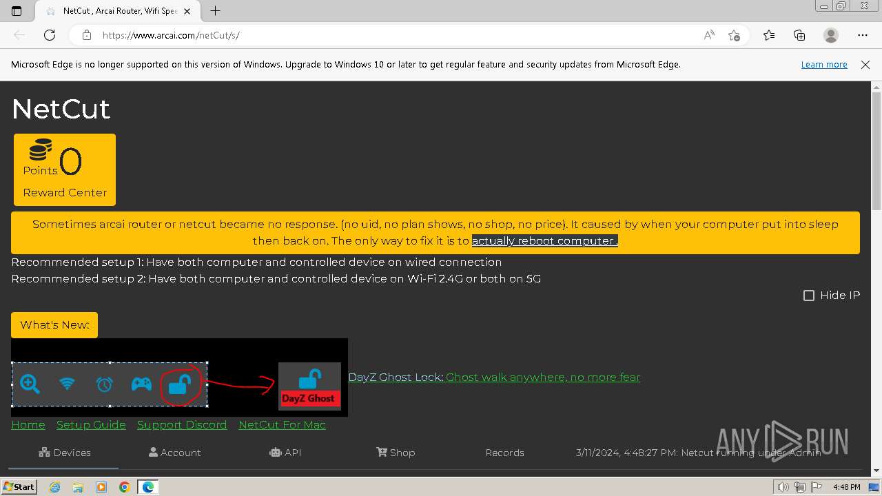This screenshot has width=882, height=496.
Task: Open the Windows Start menu
Action: [19, 486]
